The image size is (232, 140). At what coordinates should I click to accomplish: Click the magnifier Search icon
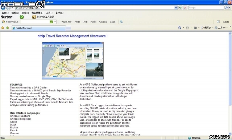[x=226, y=8]
